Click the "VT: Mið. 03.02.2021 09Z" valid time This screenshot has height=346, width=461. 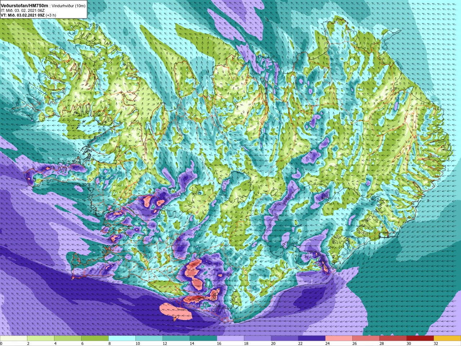coord(23,15)
